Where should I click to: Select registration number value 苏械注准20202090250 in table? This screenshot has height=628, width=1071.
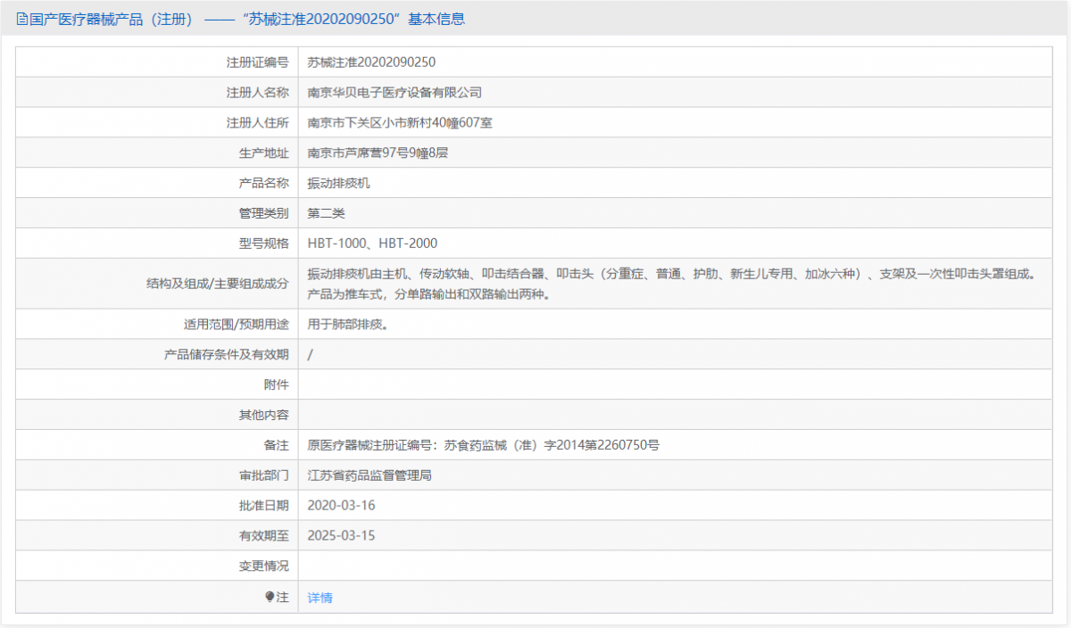pyautogui.click(x=371, y=62)
